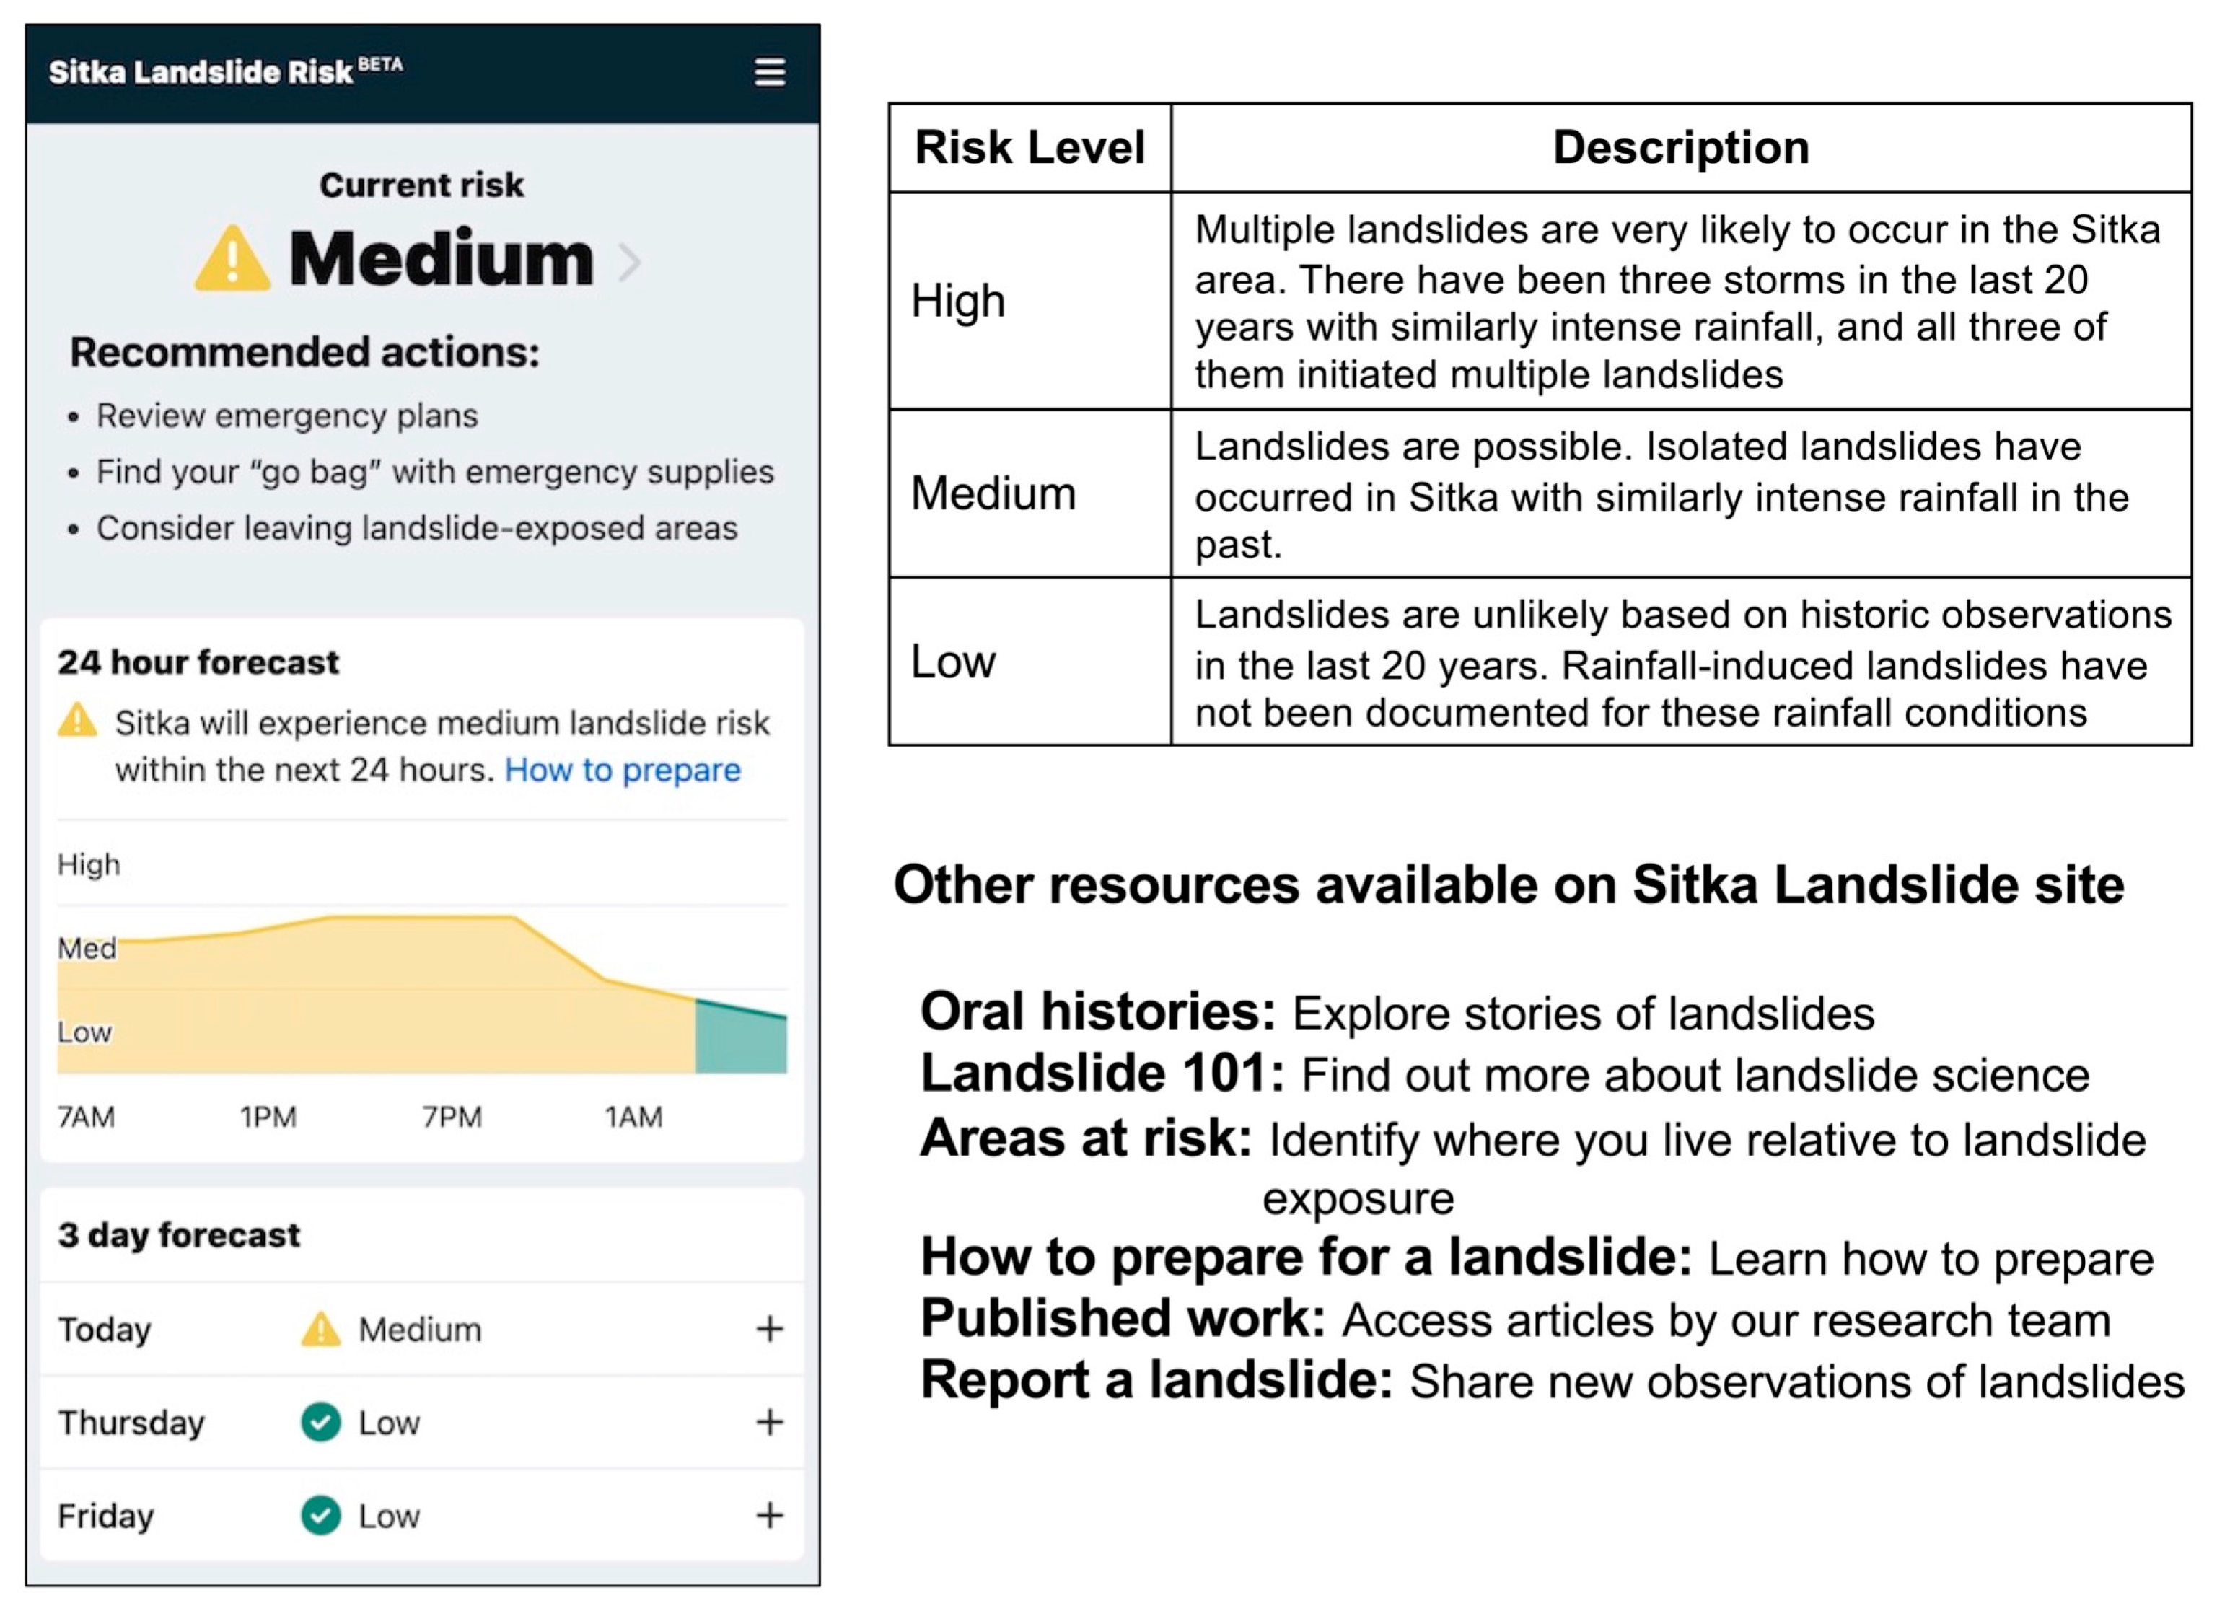
Task: Click the 7PM time label on chart
Action: click(452, 1116)
